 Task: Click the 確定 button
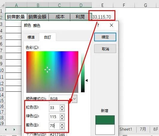coord(105,37)
